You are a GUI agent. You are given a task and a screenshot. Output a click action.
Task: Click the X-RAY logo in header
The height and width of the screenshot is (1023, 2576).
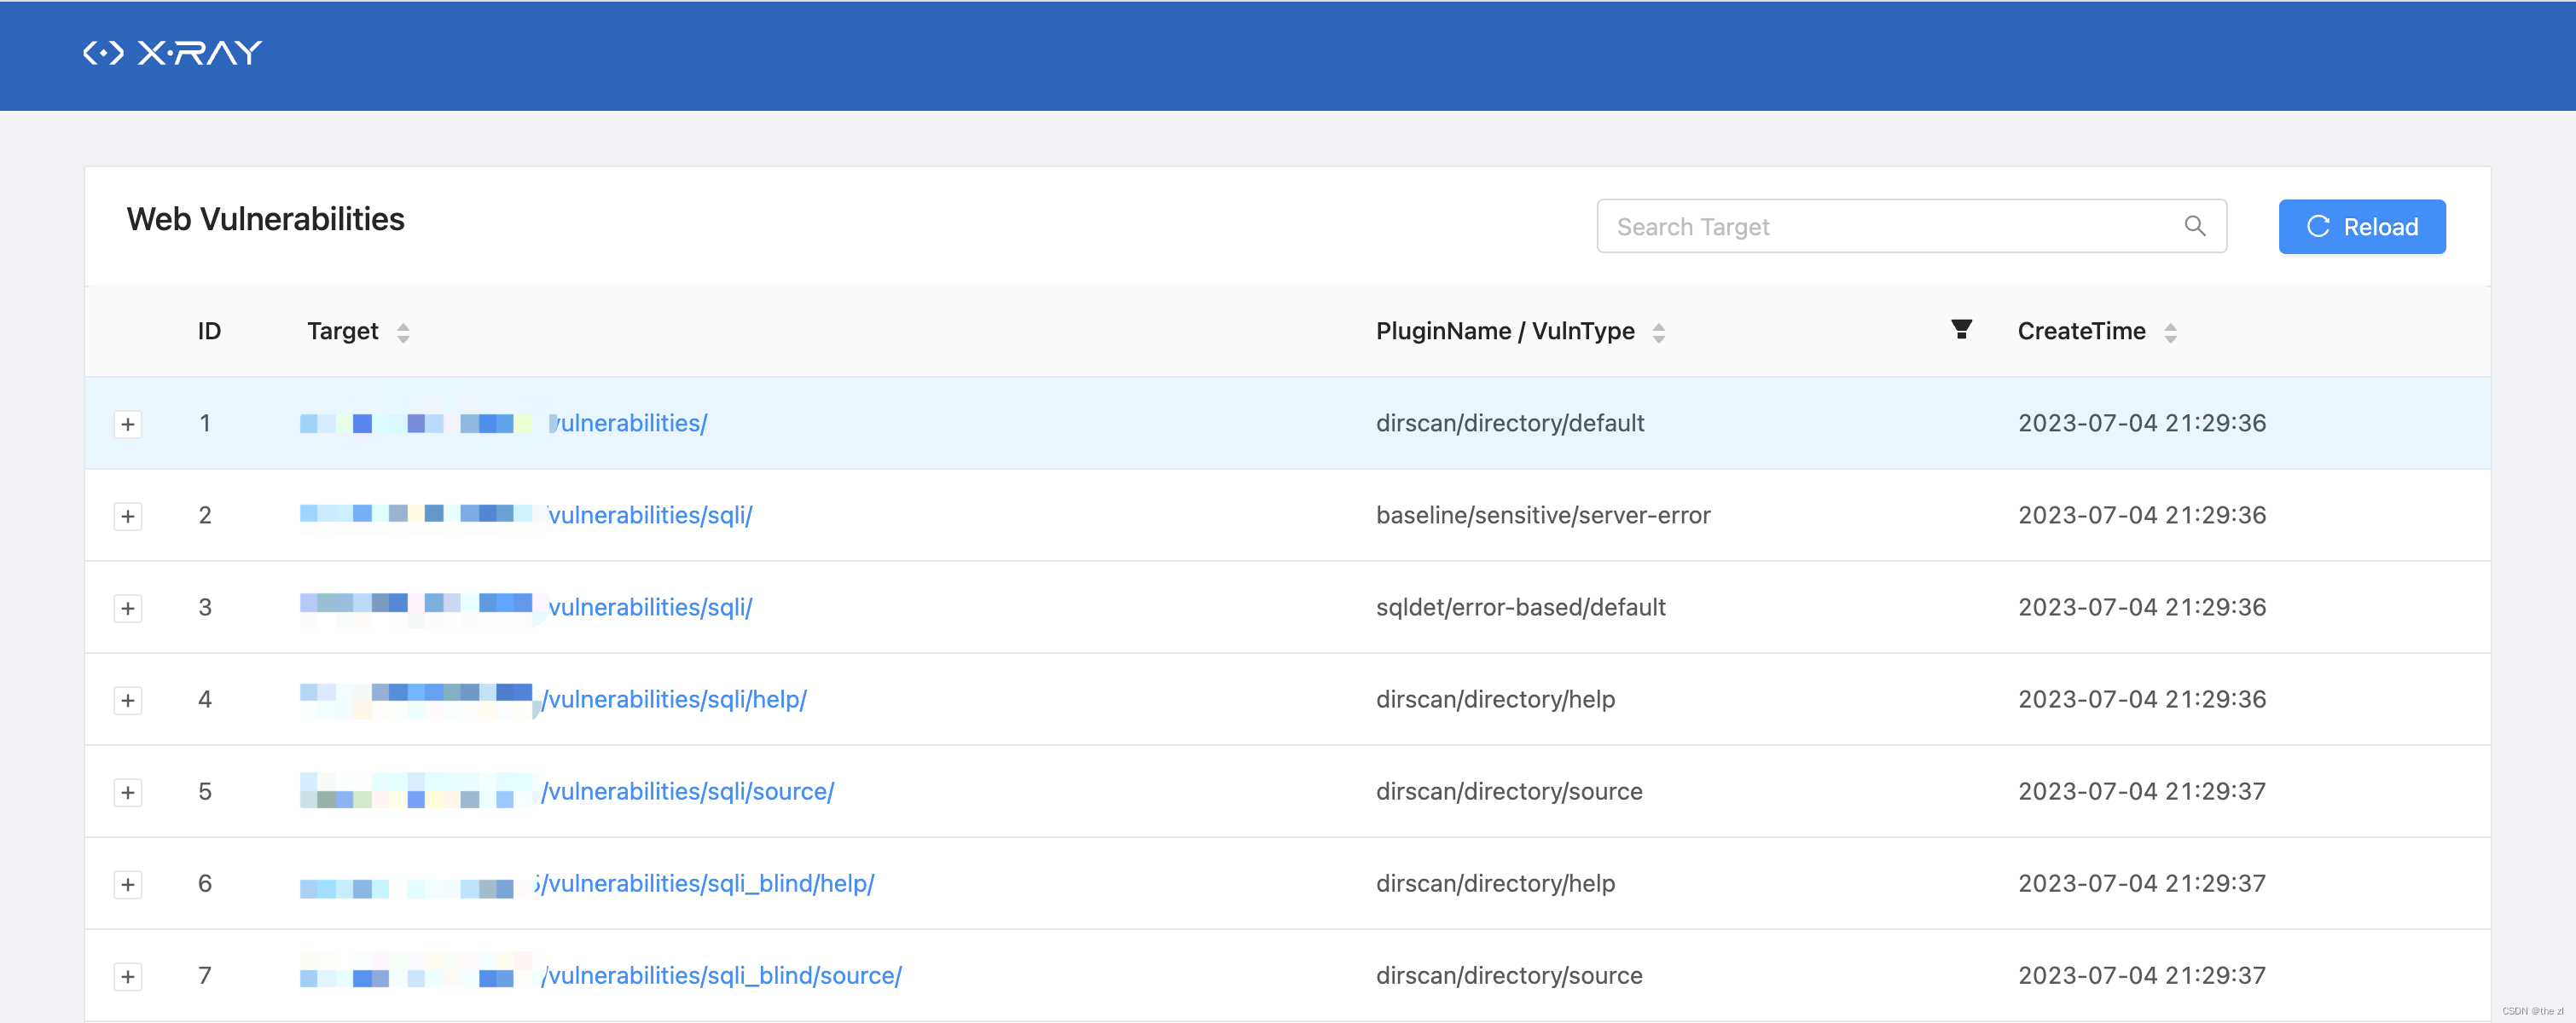(172, 52)
